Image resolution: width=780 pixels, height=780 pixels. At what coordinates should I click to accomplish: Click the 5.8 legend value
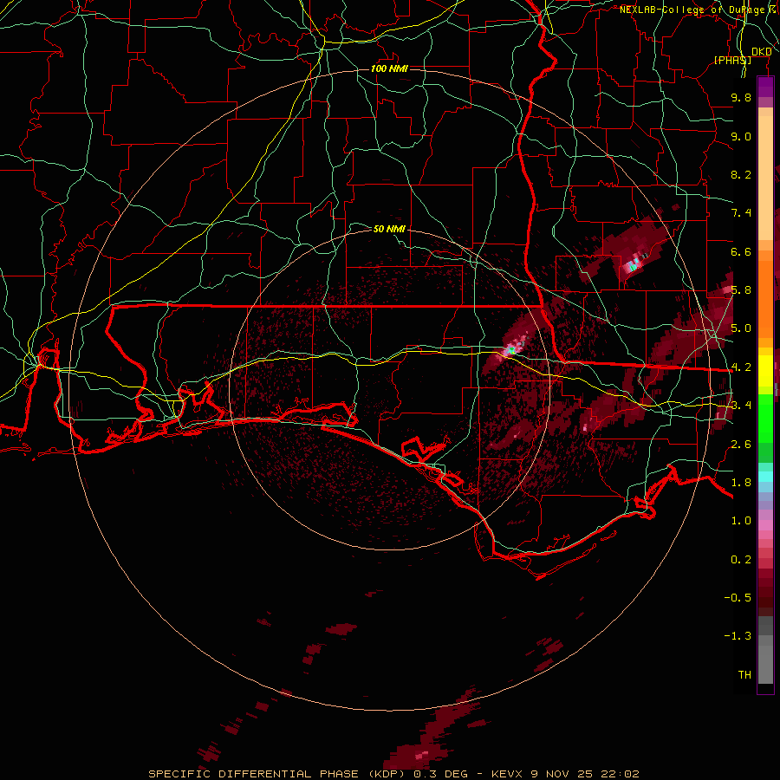tap(741, 290)
